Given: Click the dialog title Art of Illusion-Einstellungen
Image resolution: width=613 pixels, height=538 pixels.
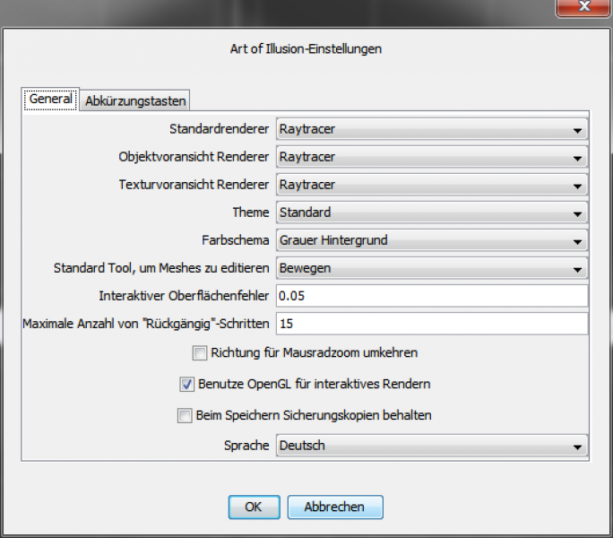Looking at the screenshot, I should (x=306, y=49).
